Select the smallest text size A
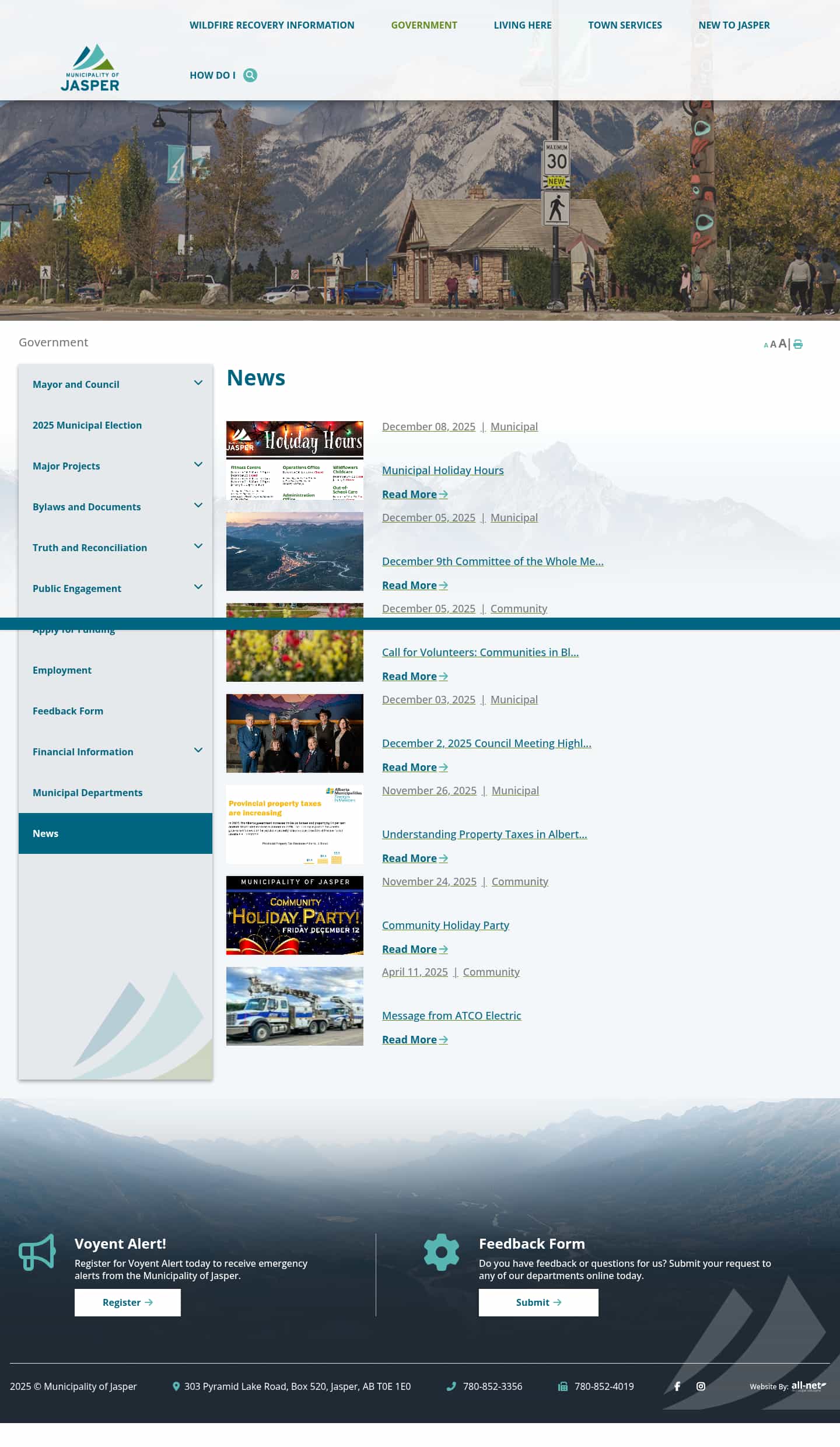The width and height of the screenshot is (840, 1447). pos(766,345)
